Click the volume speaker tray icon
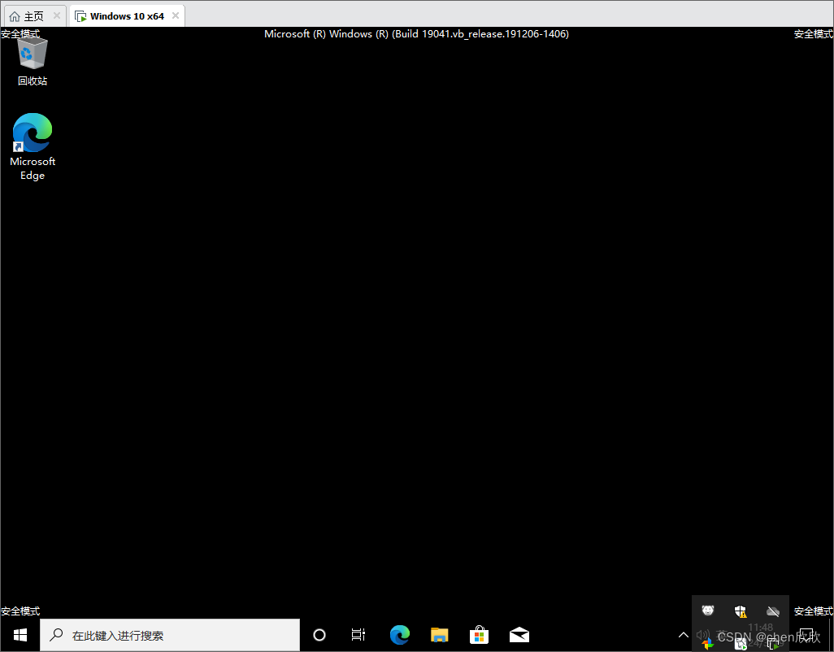The width and height of the screenshot is (834, 652). point(703,635)
